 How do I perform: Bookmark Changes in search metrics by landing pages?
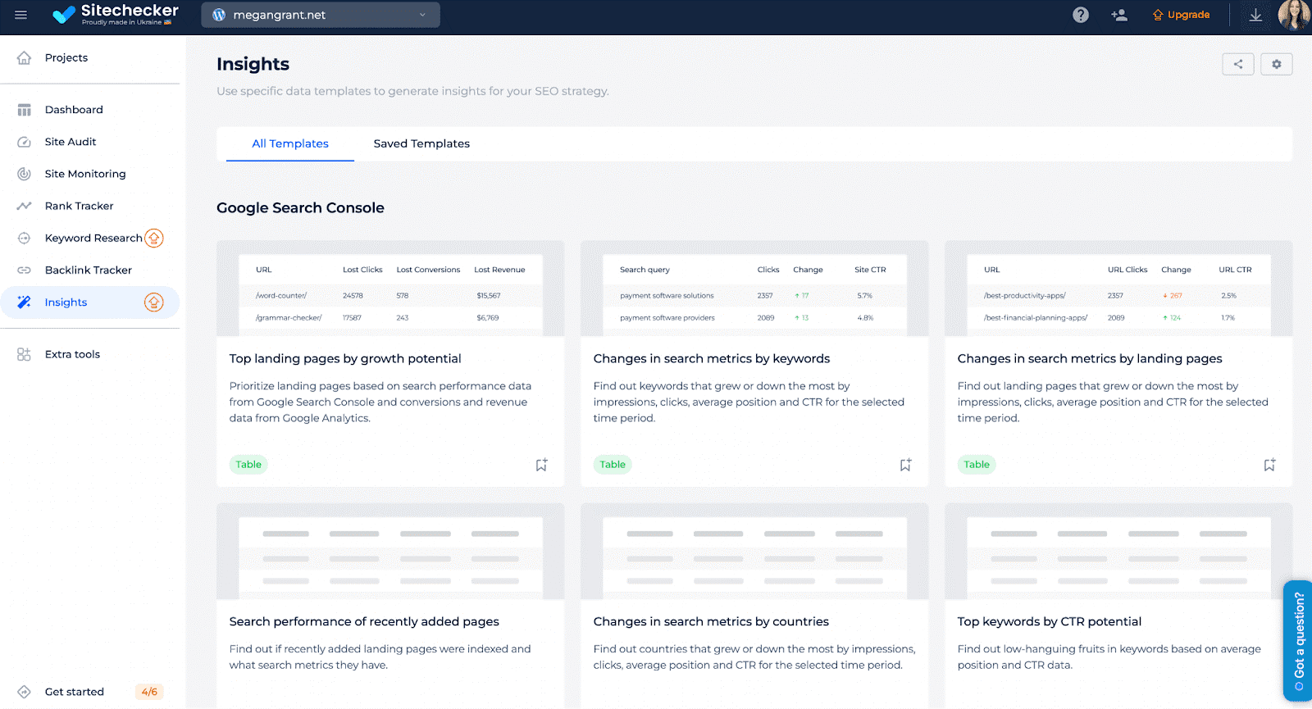(x=1269, y=465)
